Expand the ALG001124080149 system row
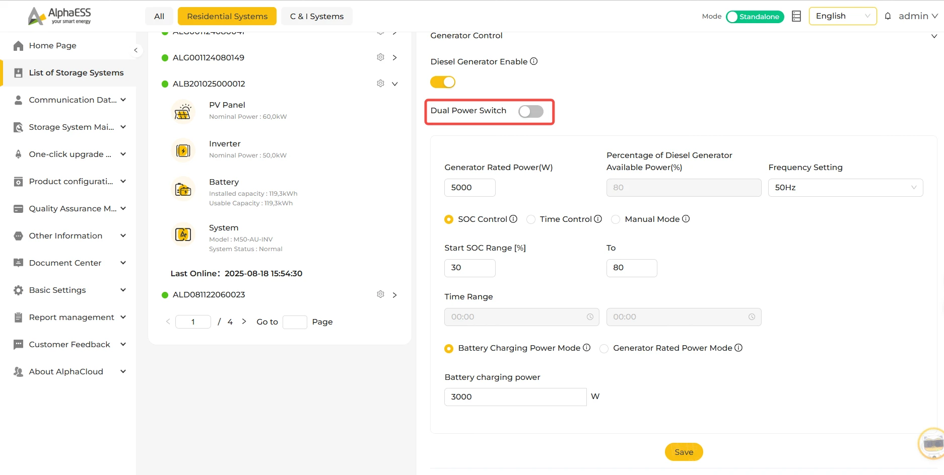The width and height of the screenshot is (944, 475). pyautogui.click(x=395, y=57)
